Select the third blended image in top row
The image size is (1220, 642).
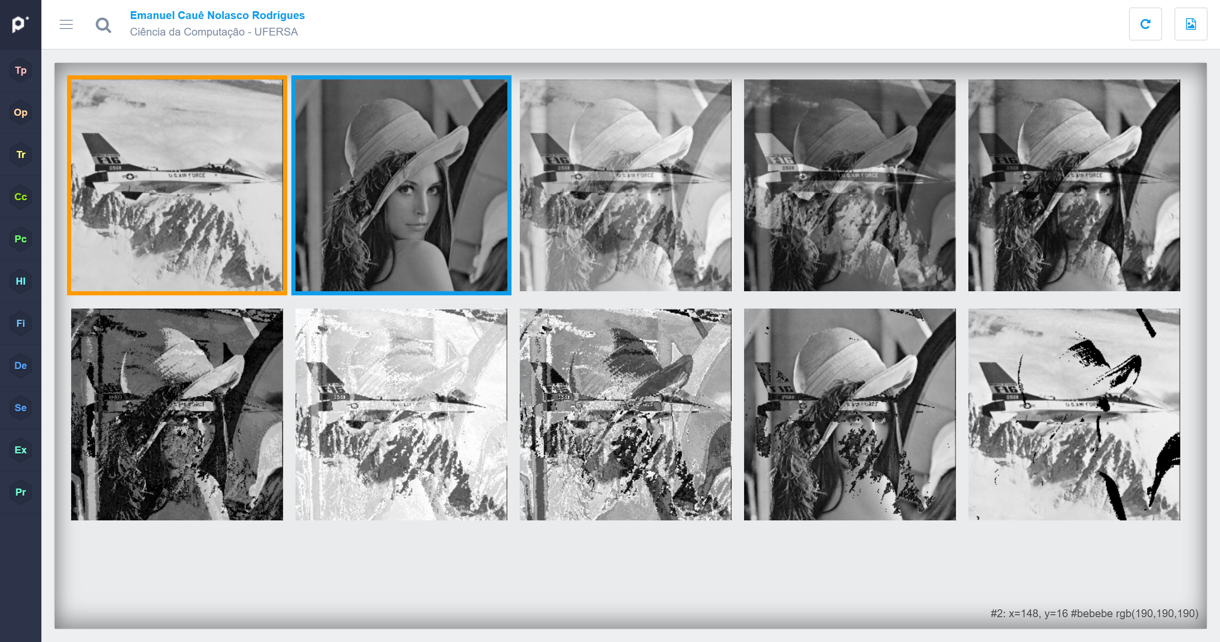[x=625, y=185]
